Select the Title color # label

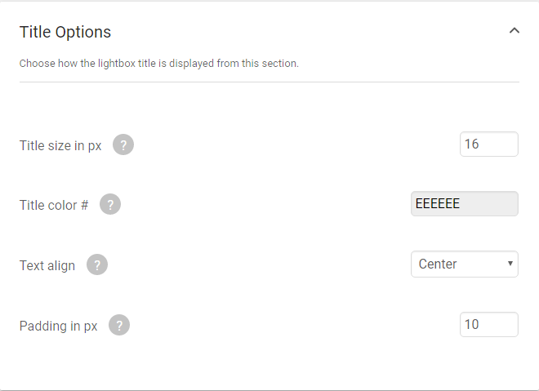(54, 205)
